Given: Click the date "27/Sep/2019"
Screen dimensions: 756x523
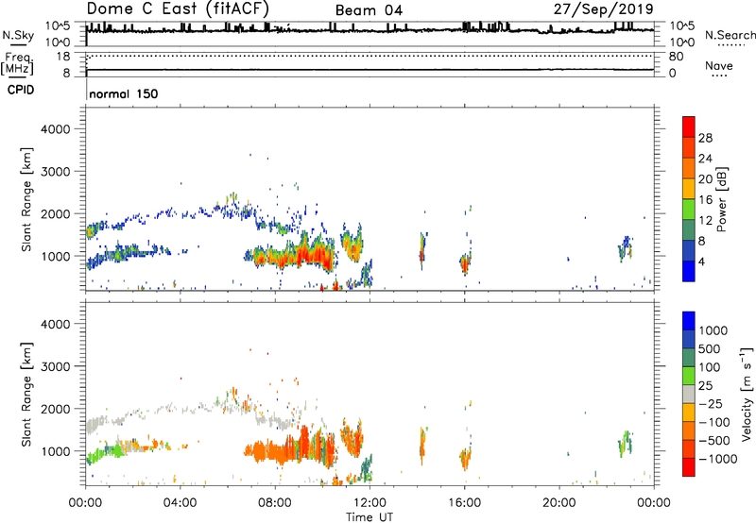Looking at the screenshot, I should [x=603, y=8].
